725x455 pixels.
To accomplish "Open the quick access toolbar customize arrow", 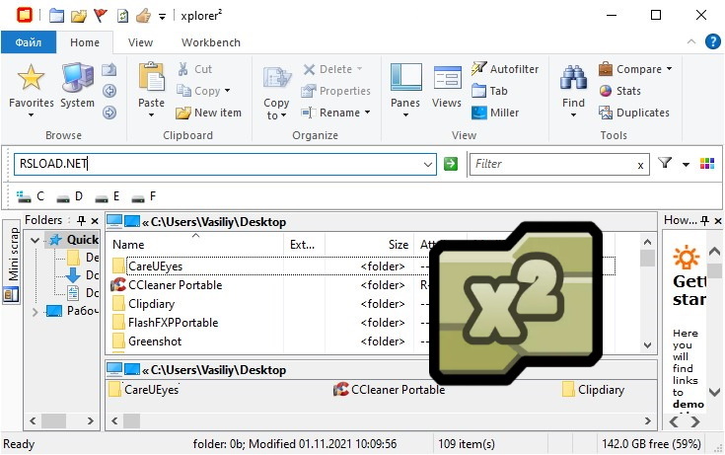I will point(163,17).
